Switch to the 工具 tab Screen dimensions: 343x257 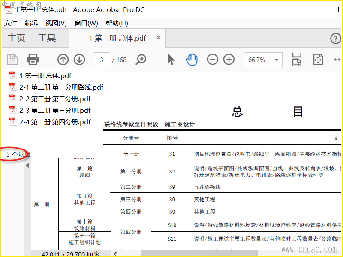tap(47, 38)
